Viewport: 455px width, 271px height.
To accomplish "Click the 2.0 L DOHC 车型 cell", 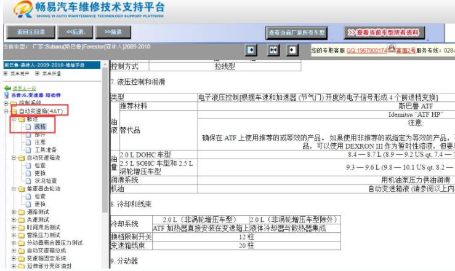I will 158,154.
